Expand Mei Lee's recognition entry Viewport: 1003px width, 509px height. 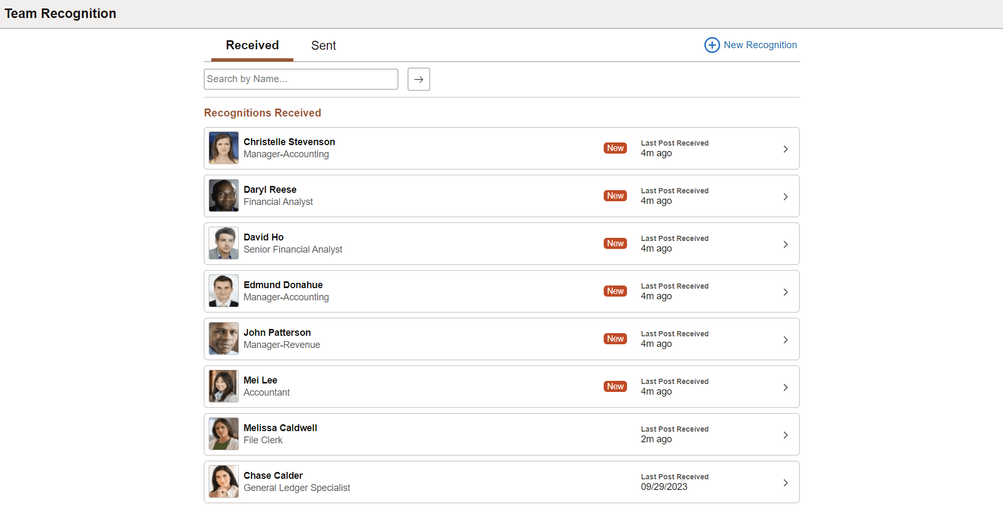(785, 387)
